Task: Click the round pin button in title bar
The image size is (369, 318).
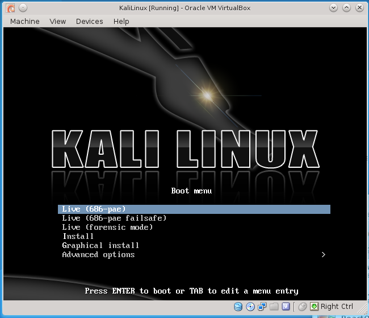Action: pyautogui.click(x=23, y=8)
